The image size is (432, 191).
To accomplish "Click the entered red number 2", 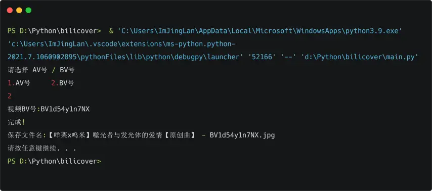I will tap(10, 96).
